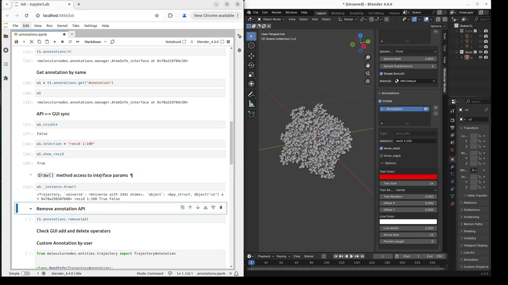
Task: Open the viewport Options button
Action: tap(437, 26)
